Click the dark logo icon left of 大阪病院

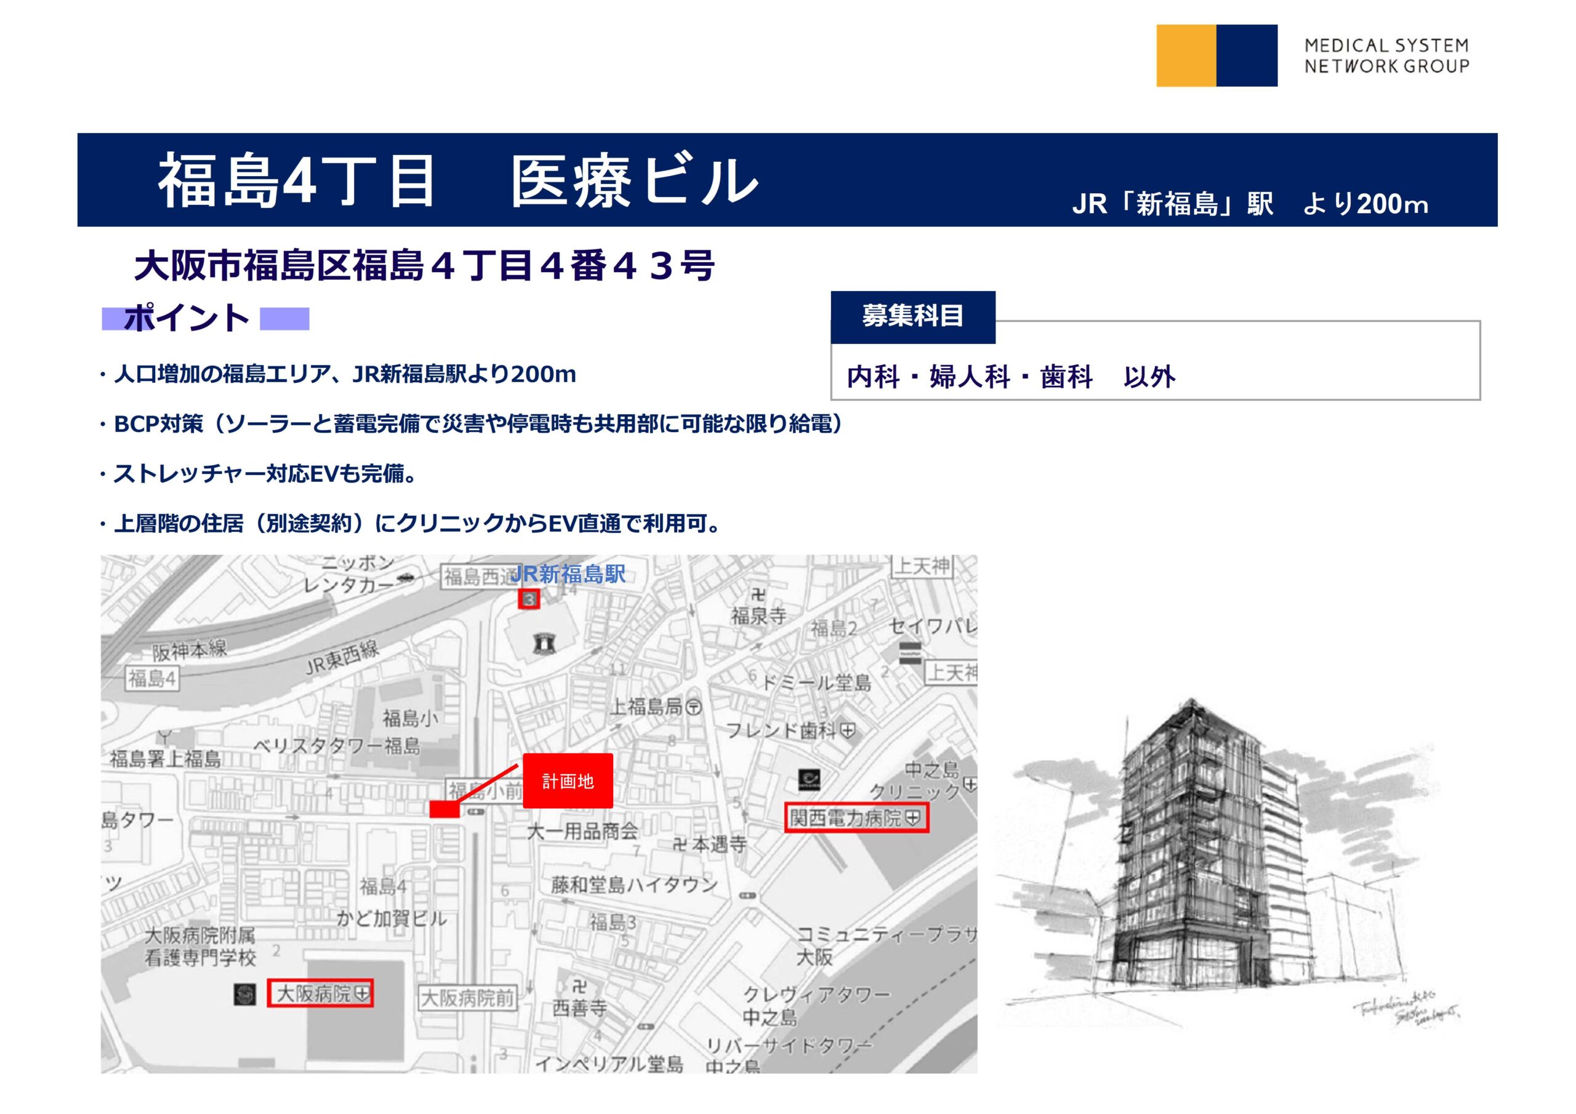pyautogui.click(x=245, y=994)
